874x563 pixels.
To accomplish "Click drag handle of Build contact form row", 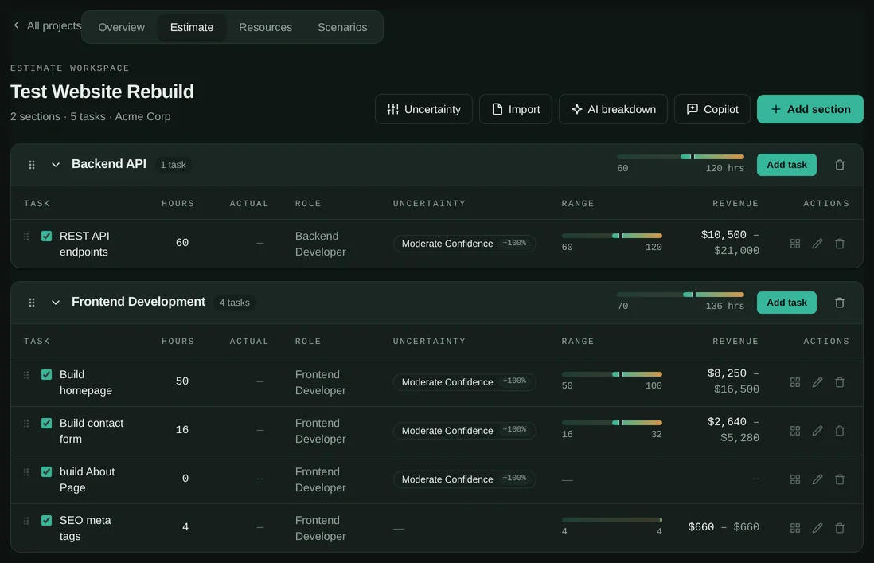I will coord(26,423).
